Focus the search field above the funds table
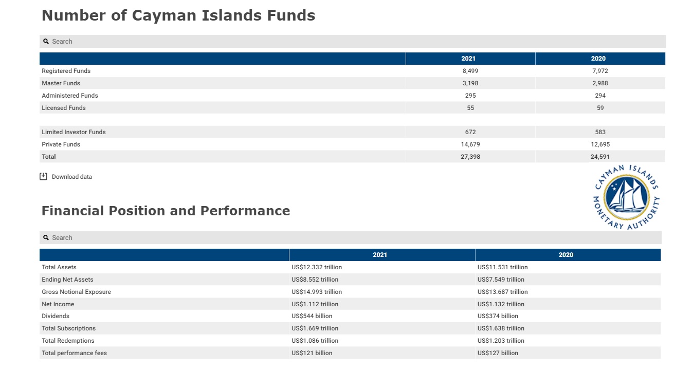The height and width of the screenshot is (371, 674). [x=355, y=42]
